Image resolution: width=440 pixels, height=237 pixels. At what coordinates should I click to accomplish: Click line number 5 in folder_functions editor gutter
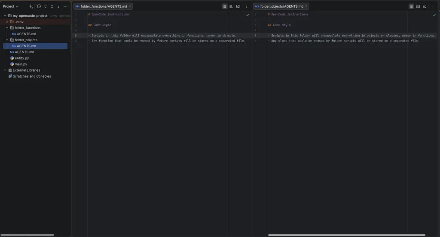coord(76,36)
